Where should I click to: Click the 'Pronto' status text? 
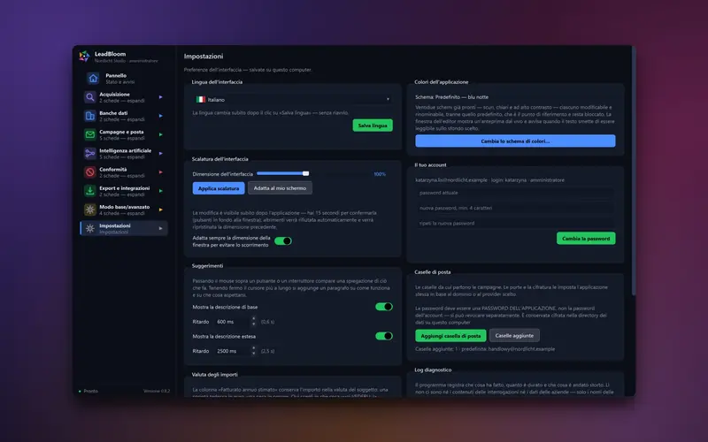tap(91, 392)
